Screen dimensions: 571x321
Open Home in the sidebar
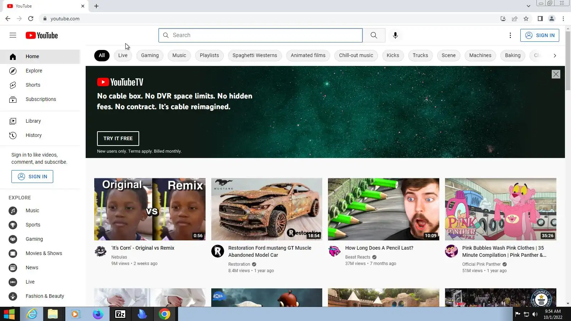[40, 56]
